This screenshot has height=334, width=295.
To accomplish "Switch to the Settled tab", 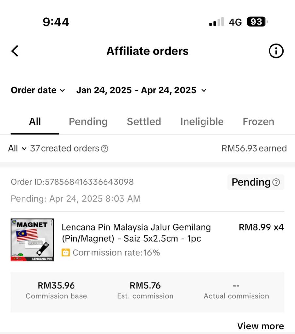I will coord(144,122).
